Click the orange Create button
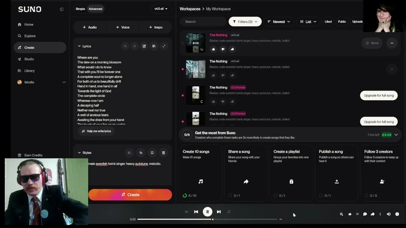 [130, 195]
